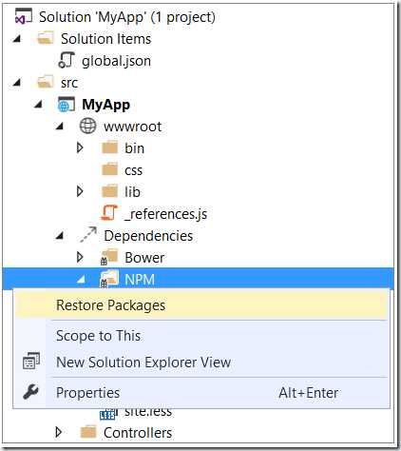Click the Bower package folder icon
The height and width of the screenshot is (451, 401).
coord(109,257)
